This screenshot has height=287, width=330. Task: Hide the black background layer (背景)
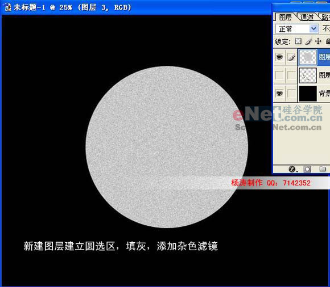[279, 93]
